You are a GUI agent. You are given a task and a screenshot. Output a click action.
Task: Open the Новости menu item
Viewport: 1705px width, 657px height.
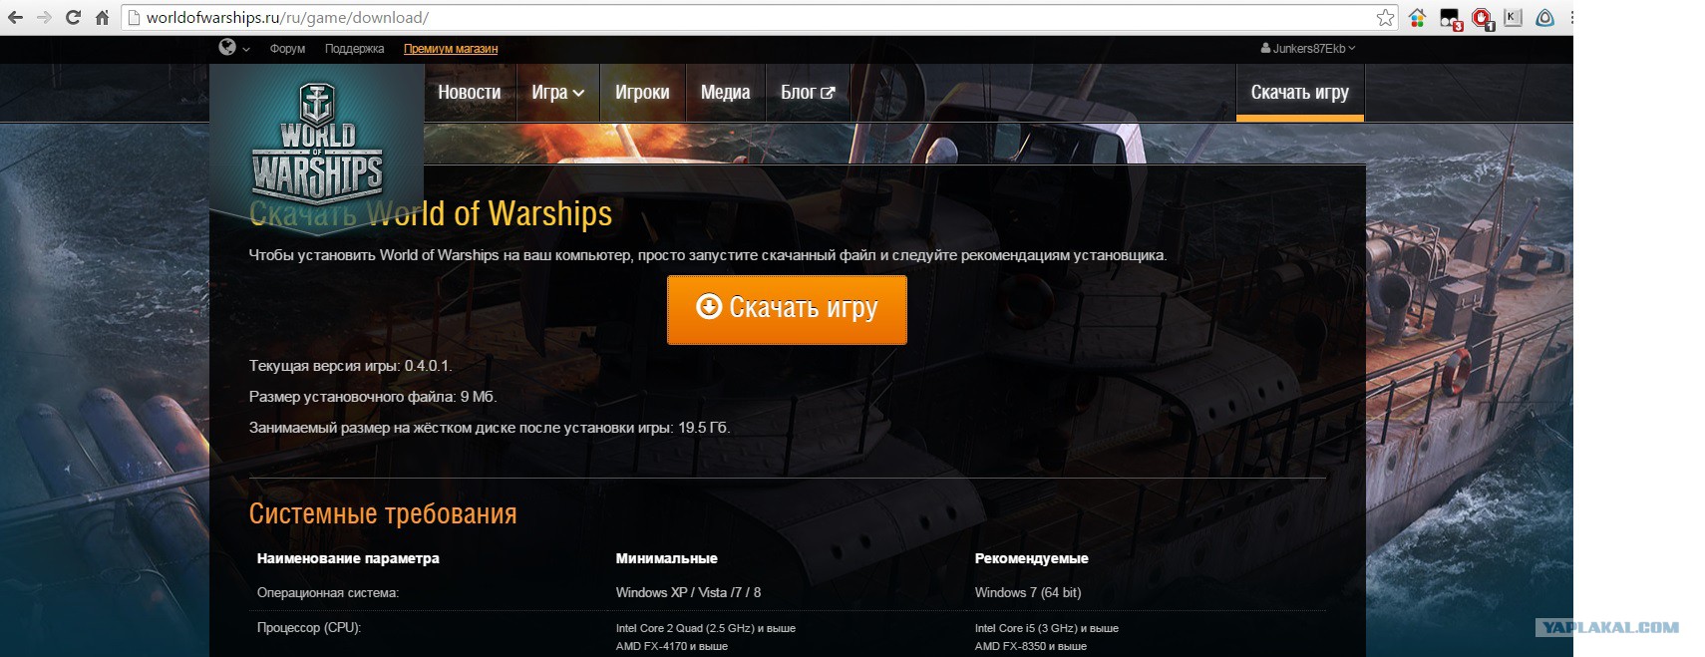[470, 93]
